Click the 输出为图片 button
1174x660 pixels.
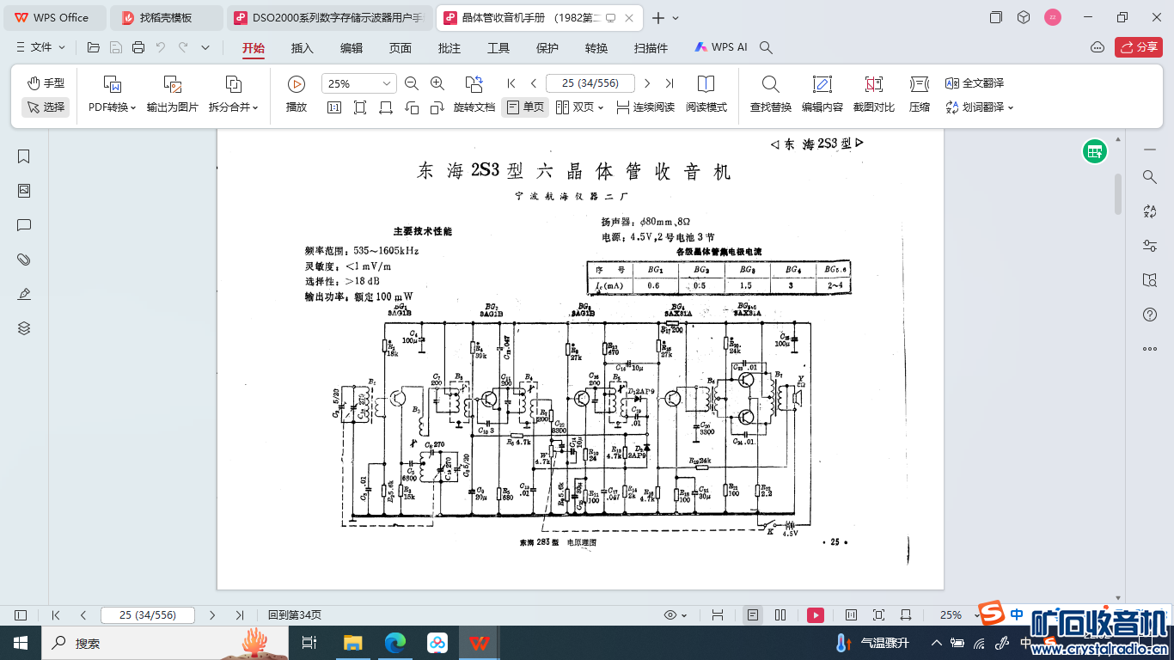173,95
